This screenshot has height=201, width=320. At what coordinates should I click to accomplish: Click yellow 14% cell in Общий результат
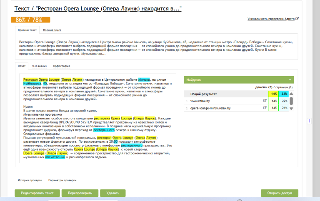[x=273, y=94]
